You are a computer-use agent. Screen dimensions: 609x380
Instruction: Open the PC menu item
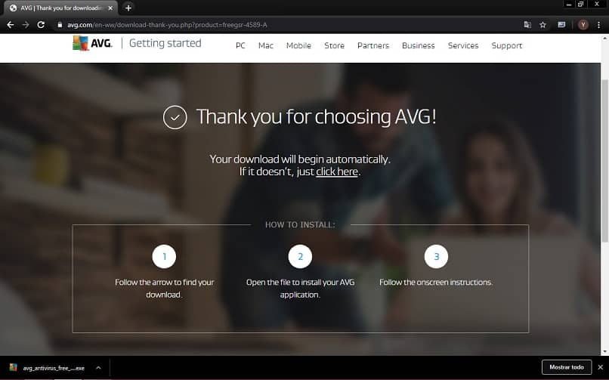tap(240, 45)
